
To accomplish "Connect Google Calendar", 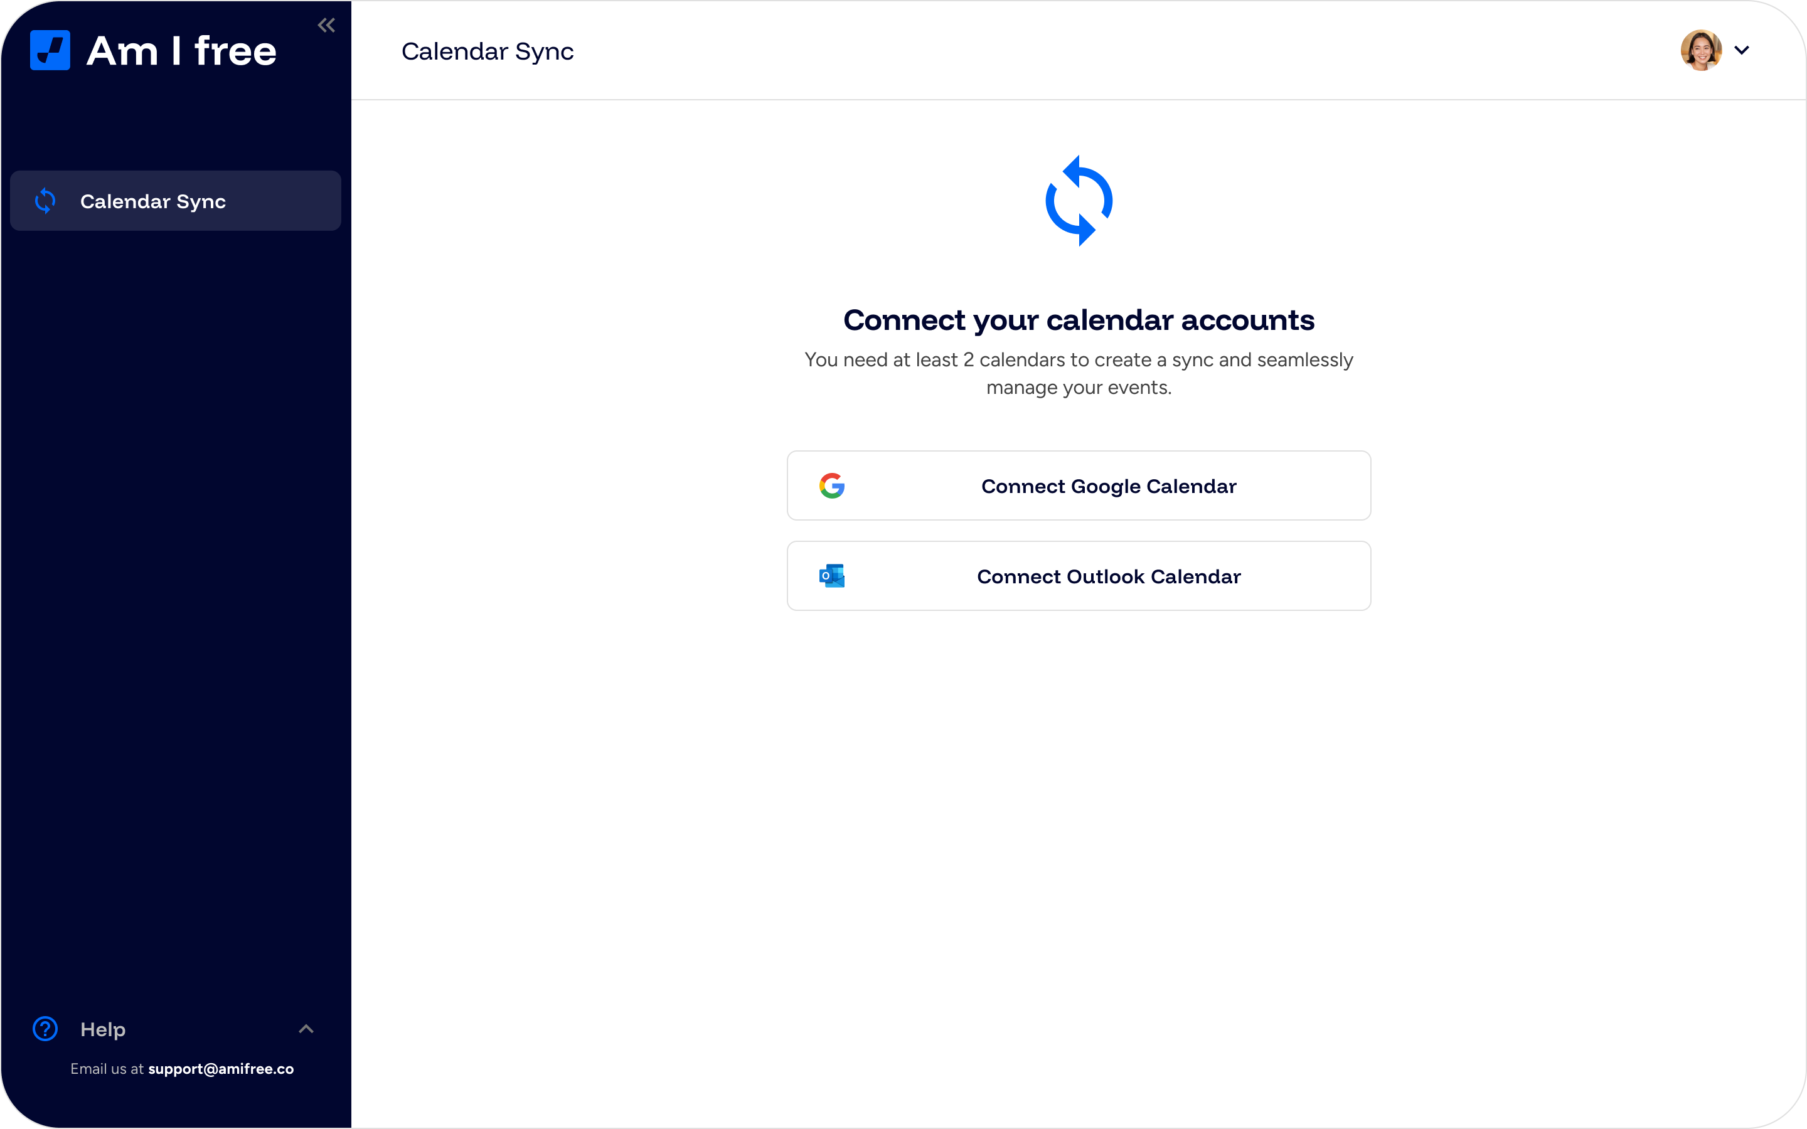I will tap(1079, 485).
